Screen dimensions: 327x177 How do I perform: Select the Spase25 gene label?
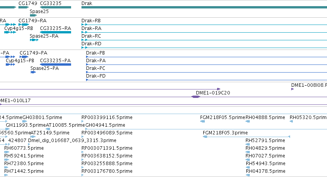(39, 12)
